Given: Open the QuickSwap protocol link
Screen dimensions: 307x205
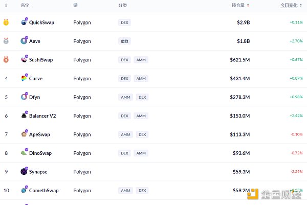Looking at the screenshot, I should [41, 22].
